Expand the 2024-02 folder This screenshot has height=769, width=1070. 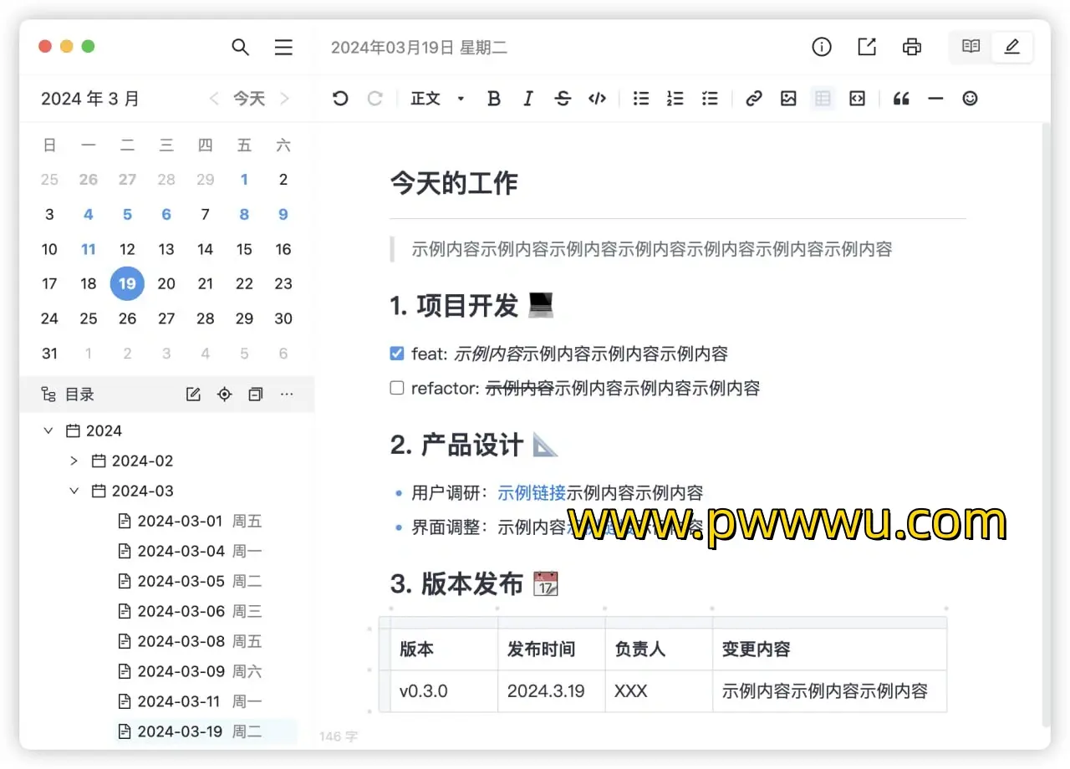pos(74,461)
